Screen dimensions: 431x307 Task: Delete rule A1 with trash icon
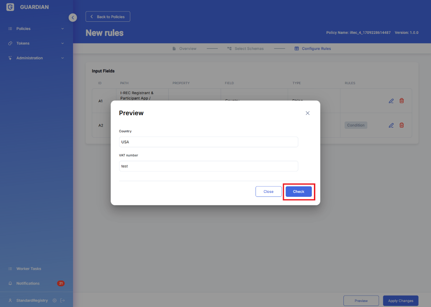(401, 101)
